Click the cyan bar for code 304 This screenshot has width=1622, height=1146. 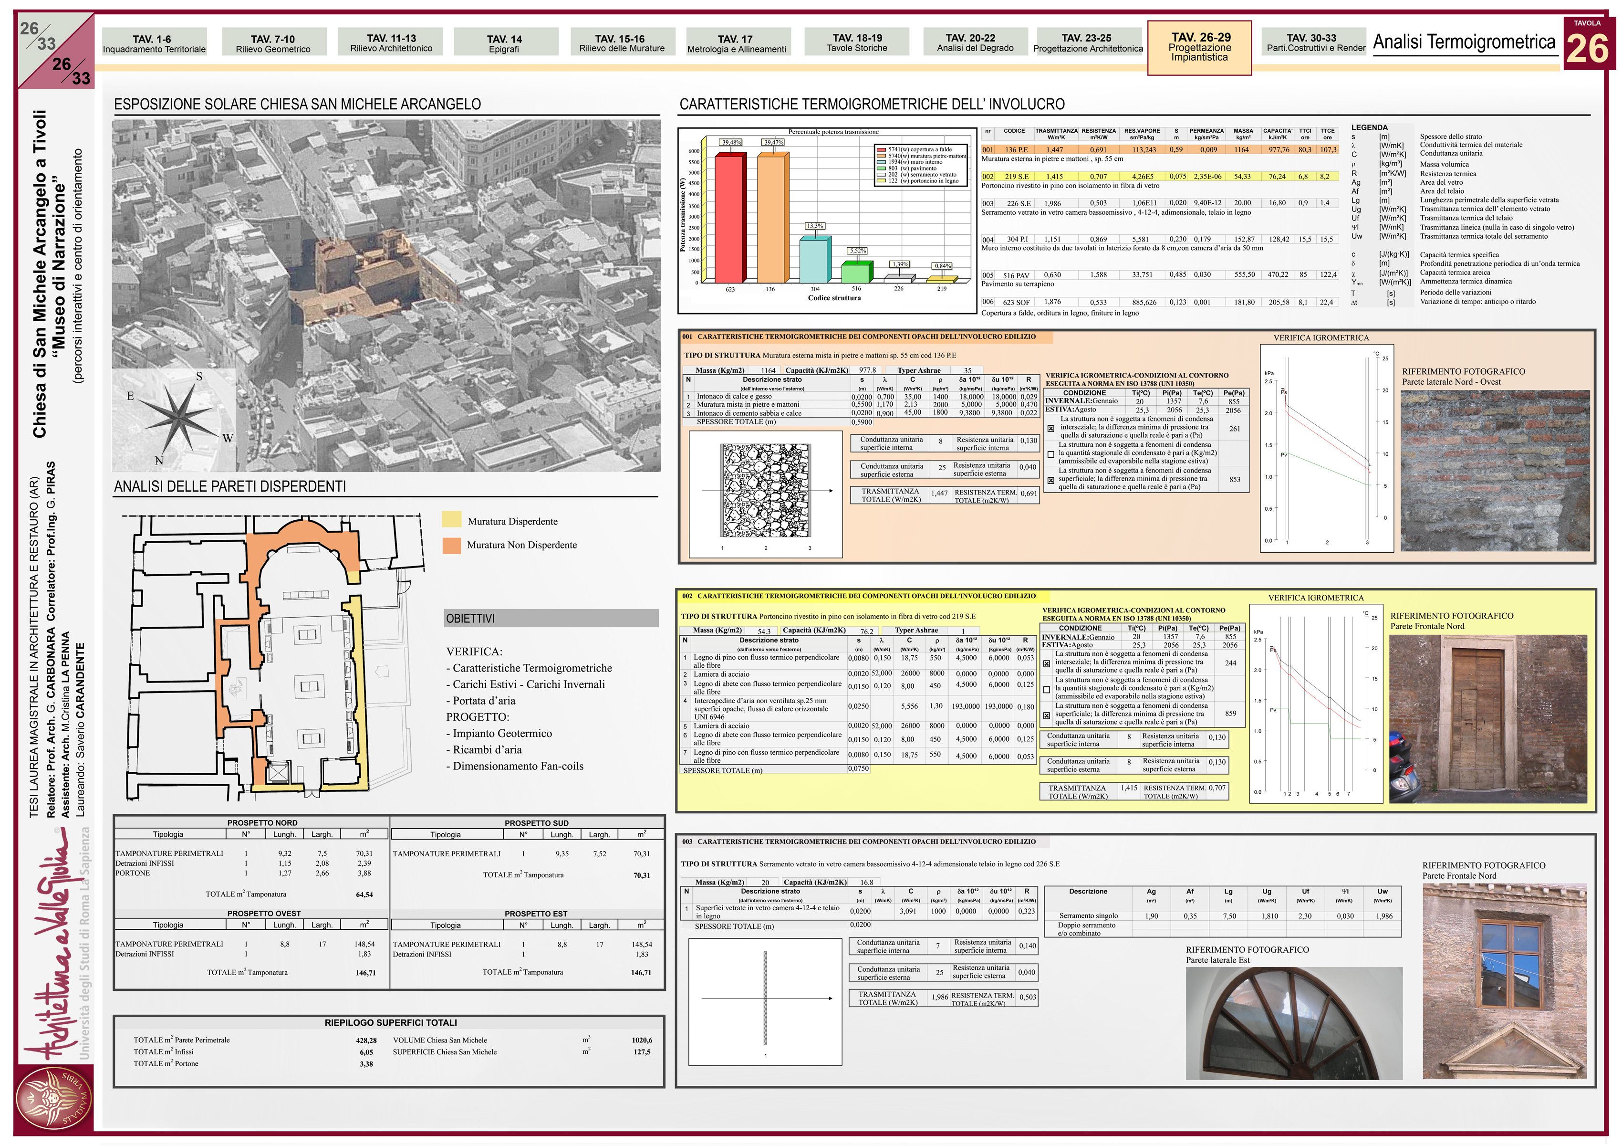815,260
